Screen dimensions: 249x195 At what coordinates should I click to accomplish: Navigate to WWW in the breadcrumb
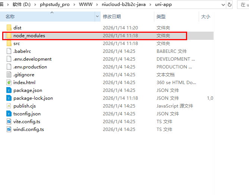[x=86, y=4]
